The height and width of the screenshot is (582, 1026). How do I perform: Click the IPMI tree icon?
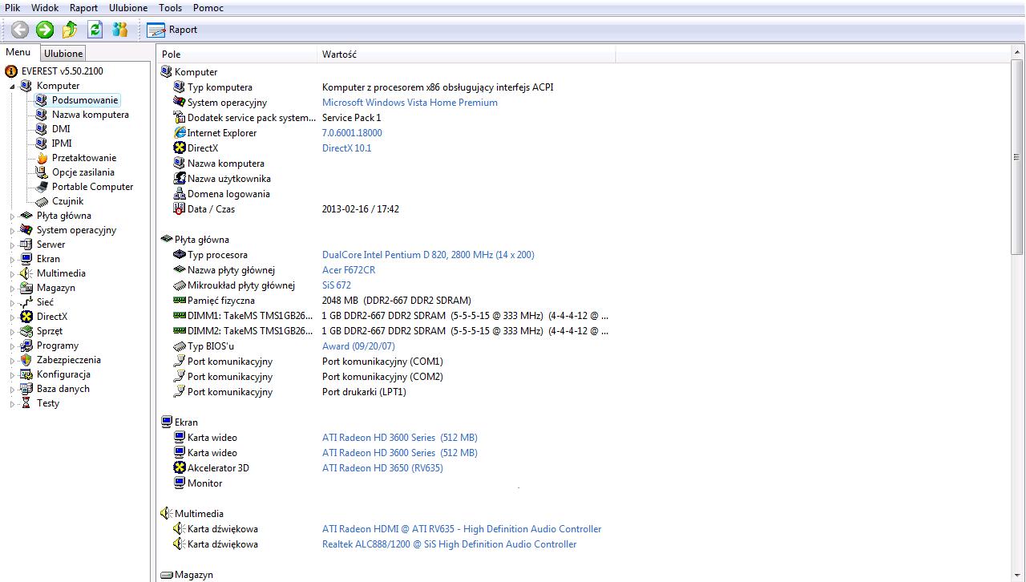coord(42,143)
